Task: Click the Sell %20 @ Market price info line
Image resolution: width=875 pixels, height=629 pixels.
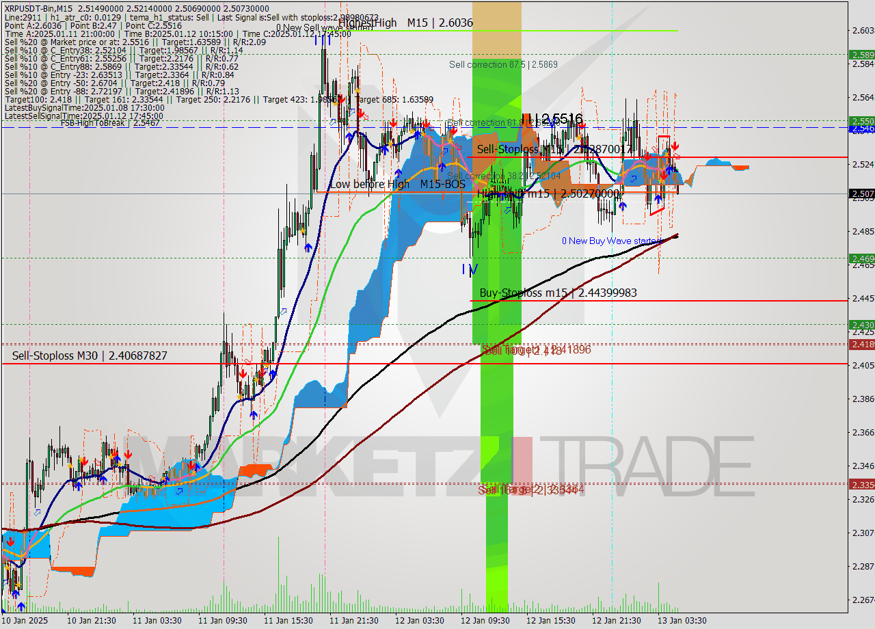Action: (135, 42)
